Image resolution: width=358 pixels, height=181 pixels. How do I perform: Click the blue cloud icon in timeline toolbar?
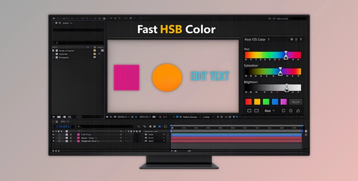pos(159,126)
